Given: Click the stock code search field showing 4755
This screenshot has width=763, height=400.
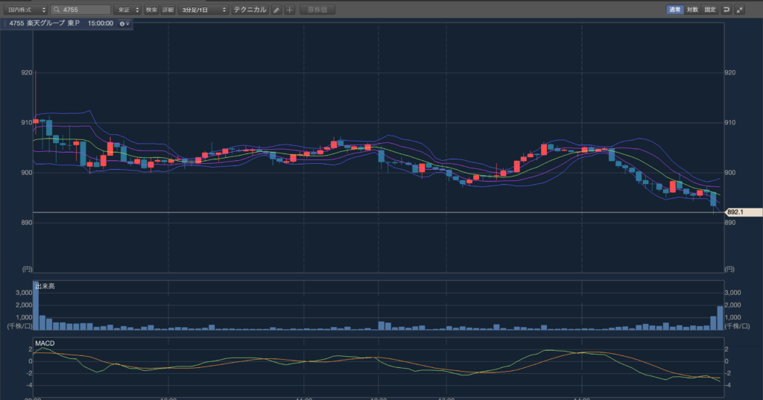Looking at the screenshot, I should pos(80,10).
